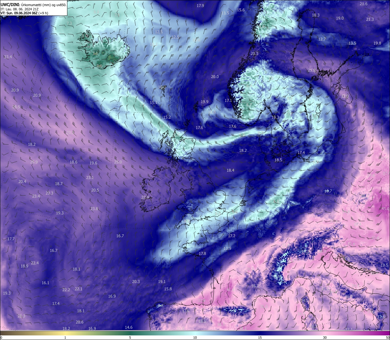Screen dimensions: 390x340
Task: Click the 15.1 value label
Action: pyautogui.click(x=154, y=103)
